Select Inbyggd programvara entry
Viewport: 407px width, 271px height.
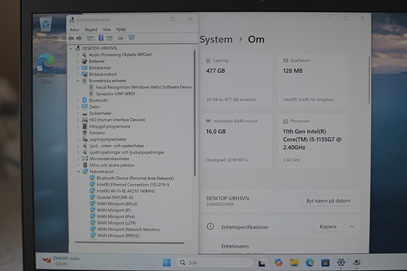point(109,127)
